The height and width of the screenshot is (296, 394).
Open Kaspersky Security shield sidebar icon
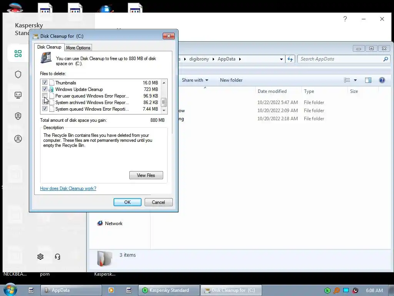pyautogui.click(x=18, y=74)
